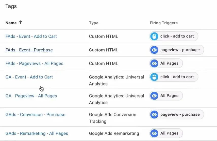Screen dimensions: 217x141
Task: Open All Pages trigger in GA - Pageview row
Action: [166, 96]
